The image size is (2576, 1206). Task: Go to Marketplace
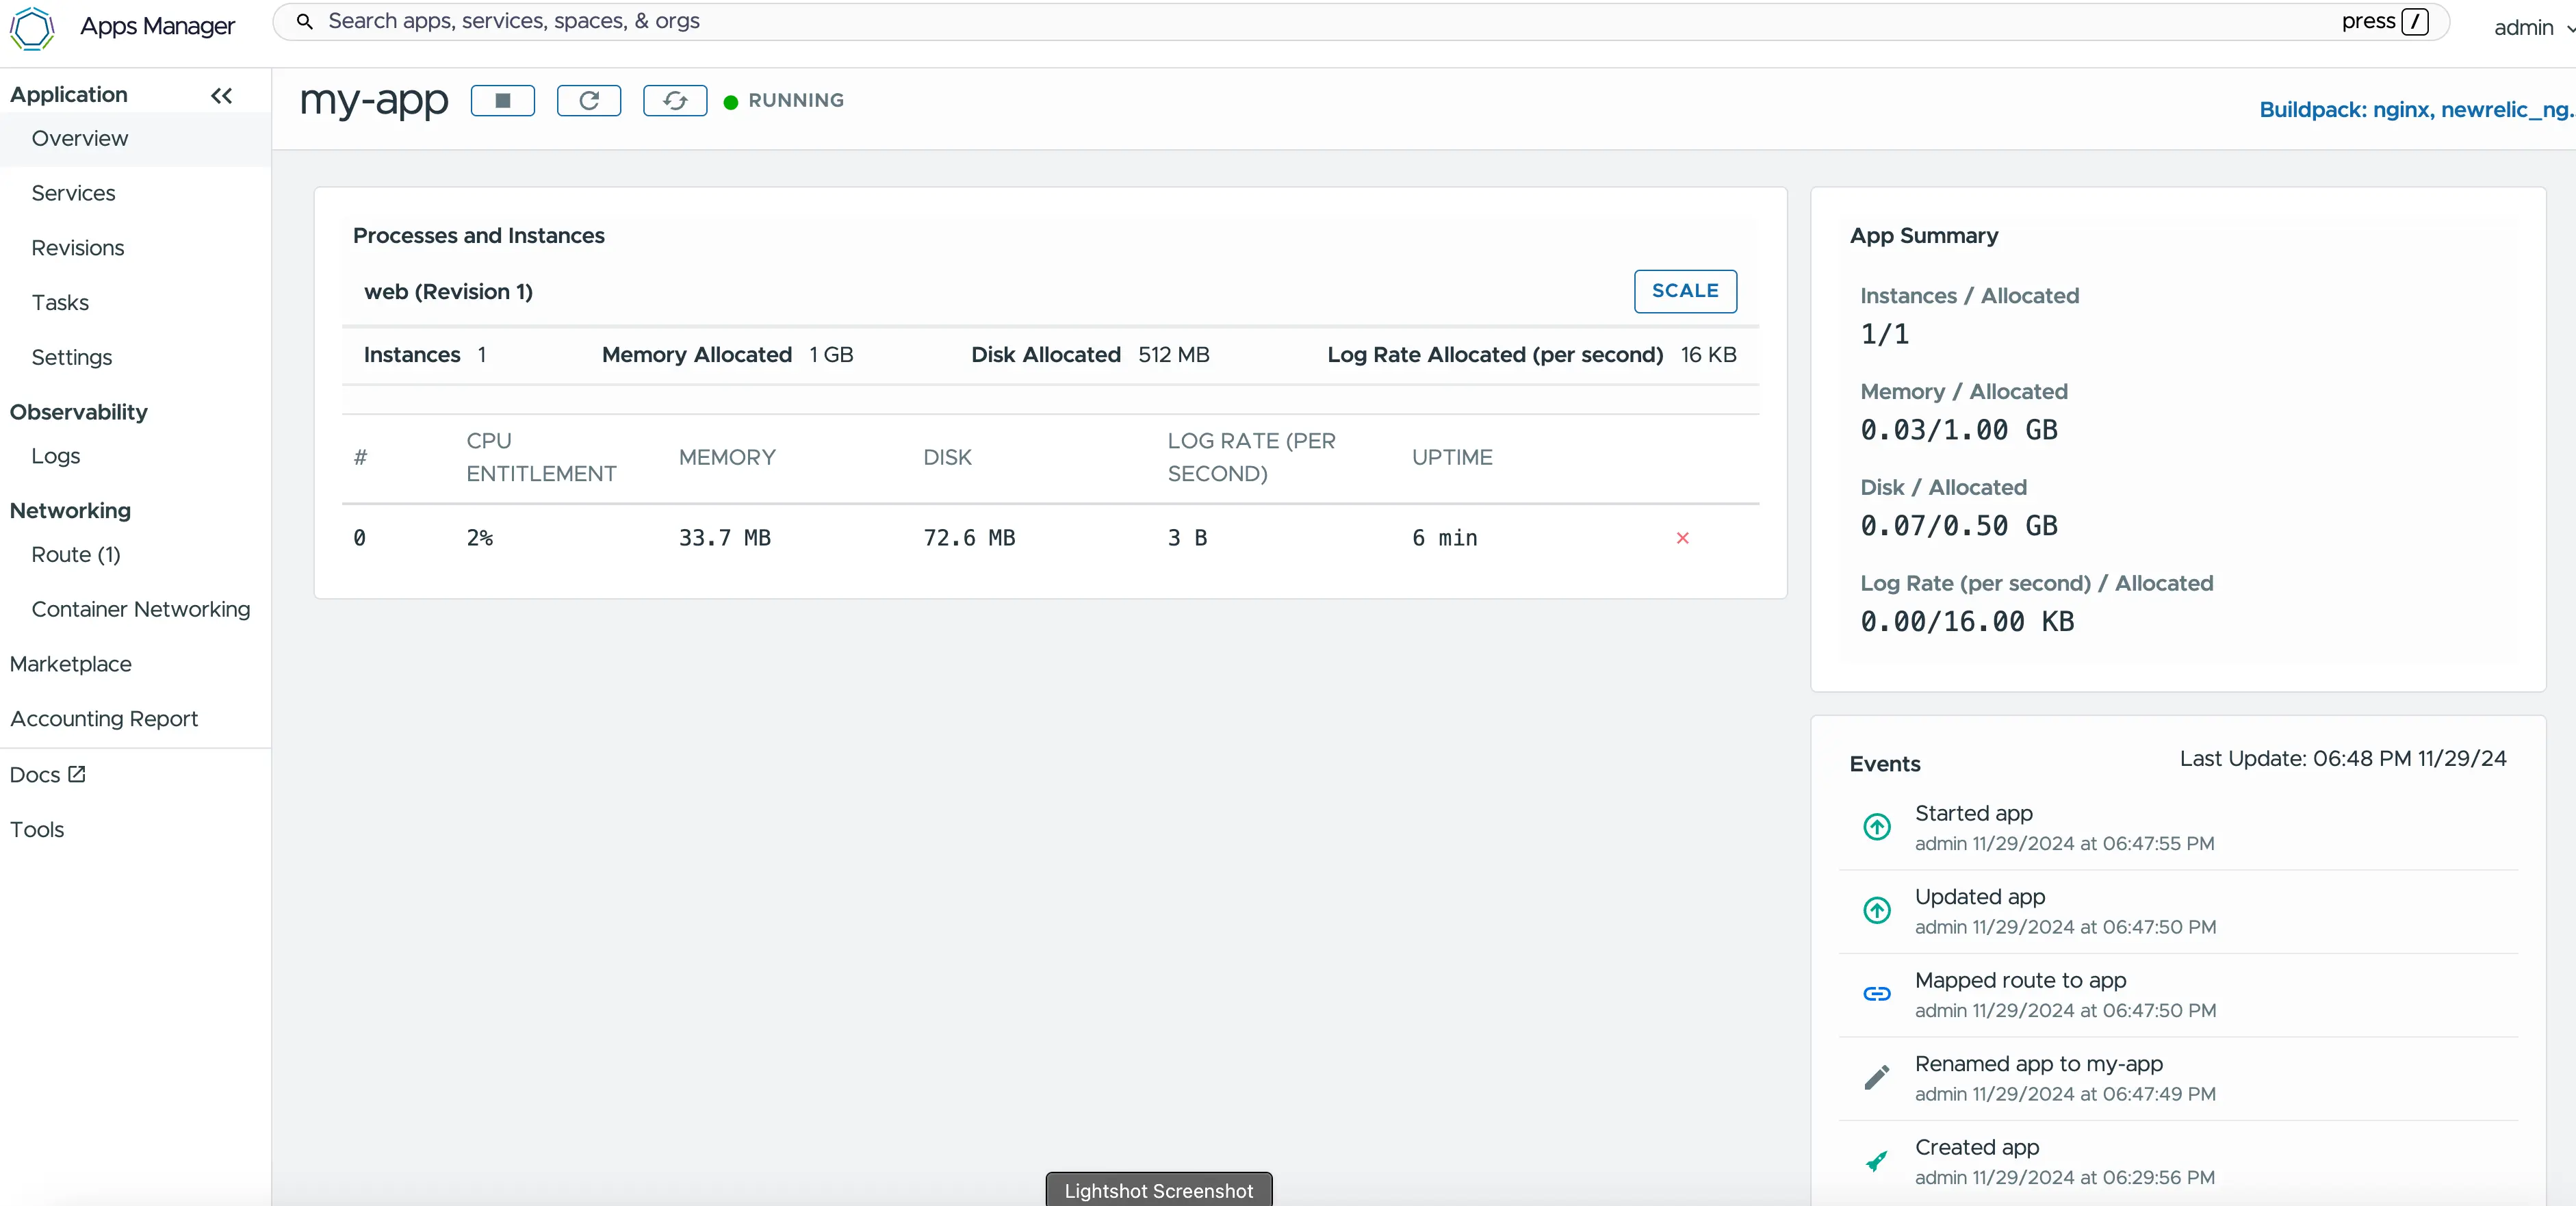point(71,664)
